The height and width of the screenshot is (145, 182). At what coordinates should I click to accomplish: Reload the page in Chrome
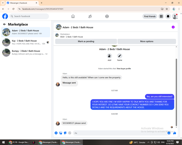pos(13,9)
